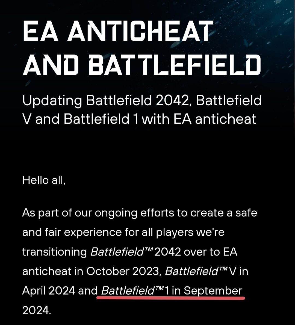The width and height of the screenshot is (295, 325).
Task: Click "Battlefield 1" in the subtitle line
Action: pyautogui.click(x=101, y=119)
